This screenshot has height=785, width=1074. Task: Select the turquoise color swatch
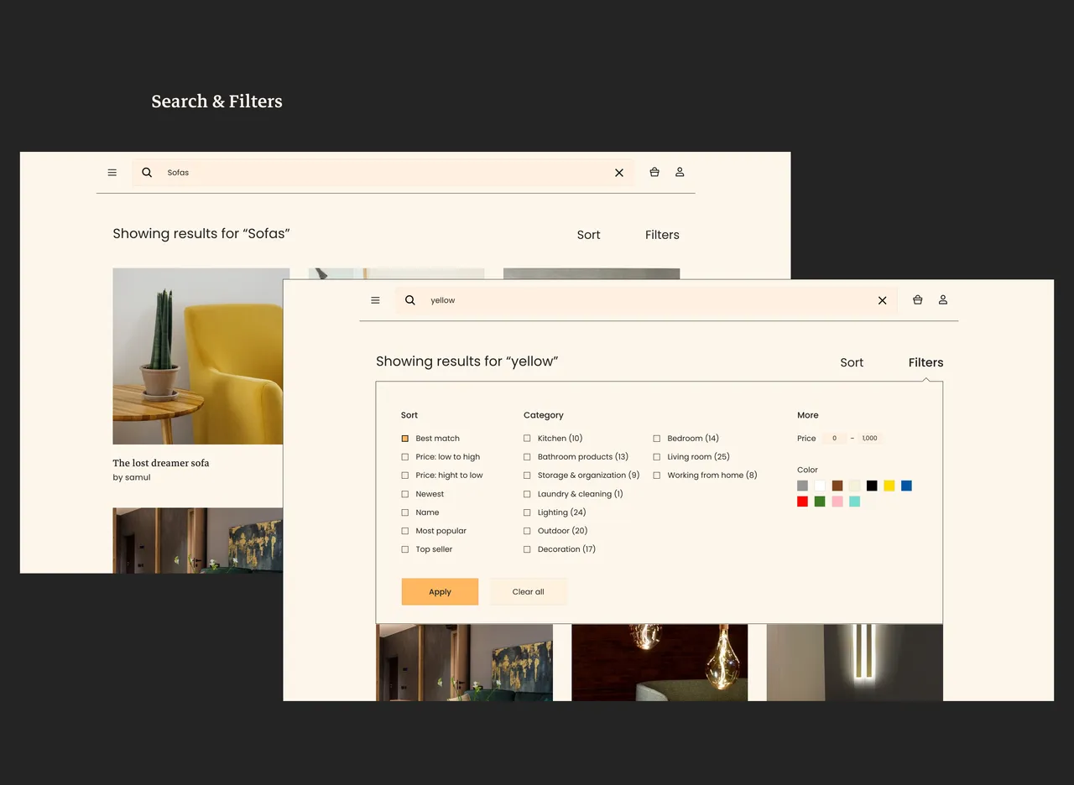click(x=854, y=502)
